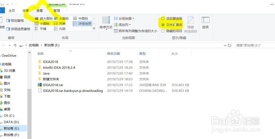Size all columns to fit

tap(136, 31)
